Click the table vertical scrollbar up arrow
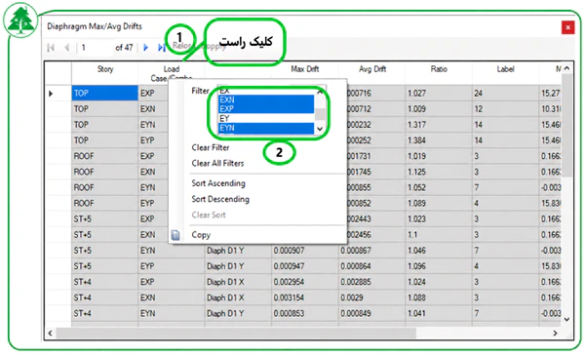This screenshot has height=355, width=585. click(566, 68)
